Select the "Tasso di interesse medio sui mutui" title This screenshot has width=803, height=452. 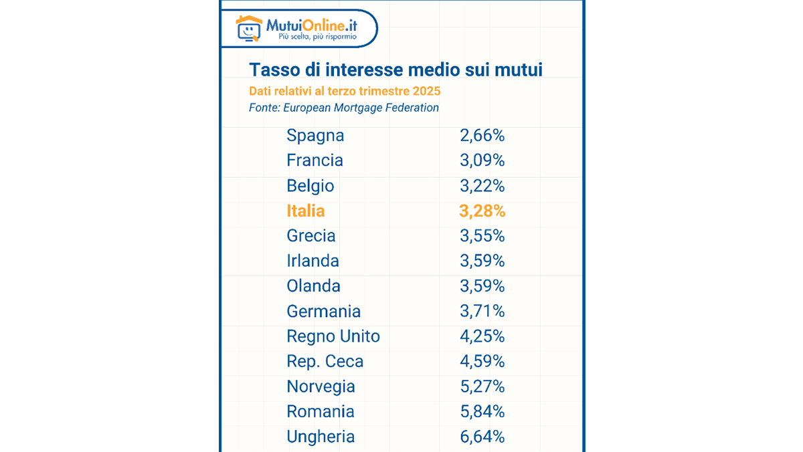395,70
